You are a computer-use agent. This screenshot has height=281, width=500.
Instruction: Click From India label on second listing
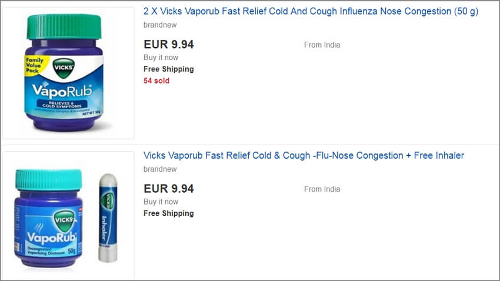pos(322,189)
